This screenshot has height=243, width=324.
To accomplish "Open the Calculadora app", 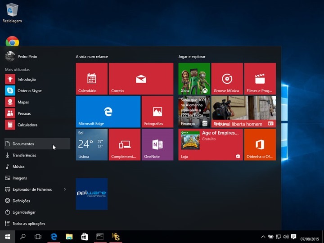I will coord(37,125).
